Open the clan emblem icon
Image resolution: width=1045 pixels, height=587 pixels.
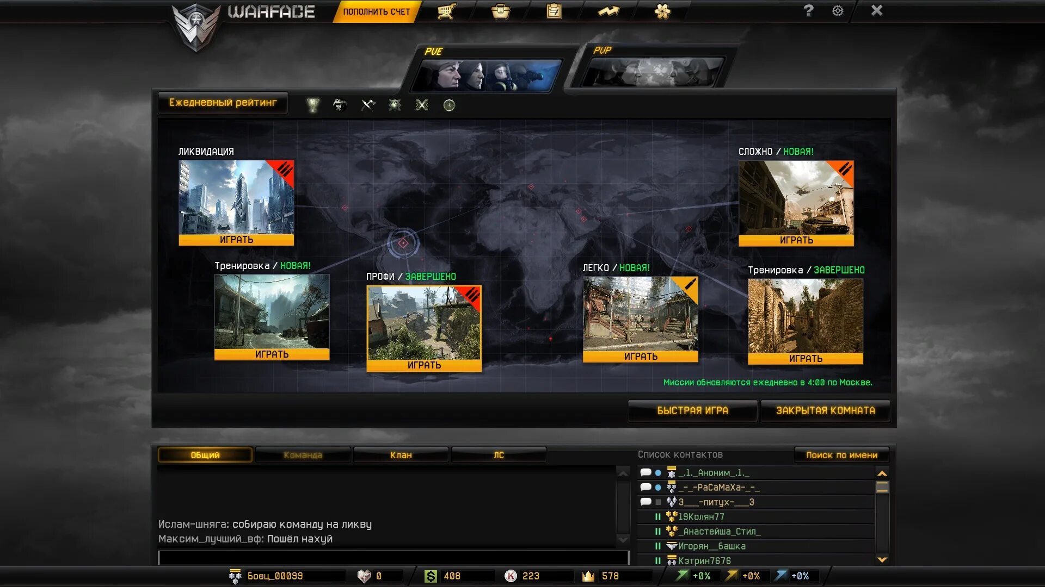click(662, 11)
